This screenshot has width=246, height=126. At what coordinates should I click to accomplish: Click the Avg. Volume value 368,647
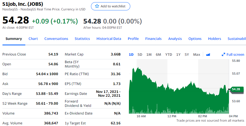(51, 123)
